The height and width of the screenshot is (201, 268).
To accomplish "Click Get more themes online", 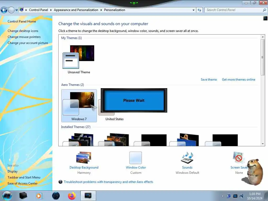I will 239,80.
